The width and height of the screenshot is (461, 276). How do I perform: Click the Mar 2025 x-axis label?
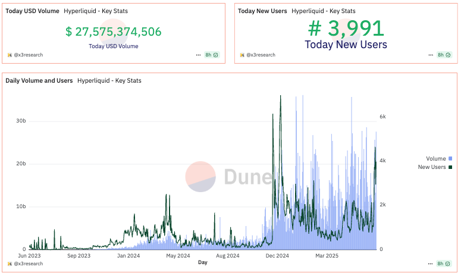coord(327,256)
